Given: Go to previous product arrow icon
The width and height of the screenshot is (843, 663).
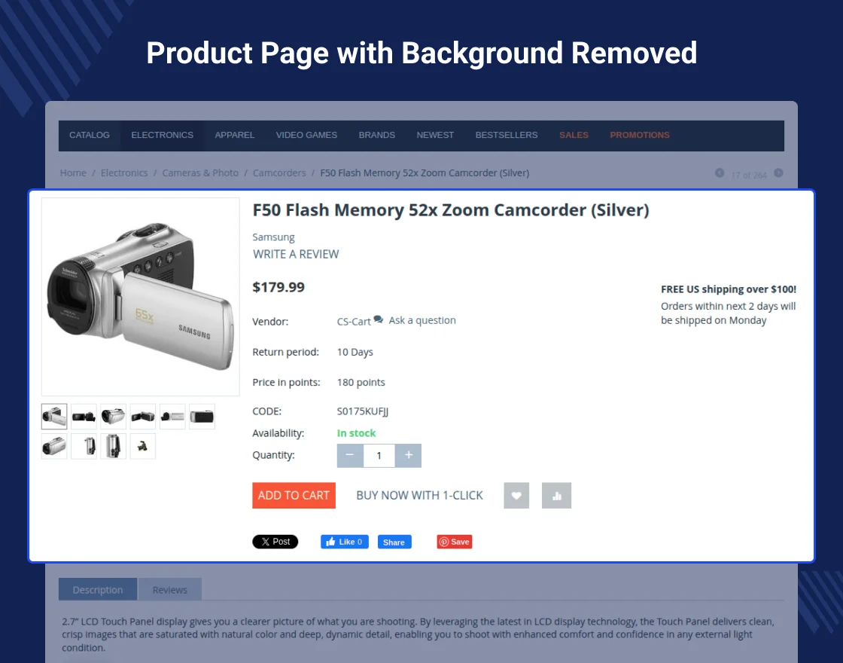Looking at the screenshot, I should (720, 173).
